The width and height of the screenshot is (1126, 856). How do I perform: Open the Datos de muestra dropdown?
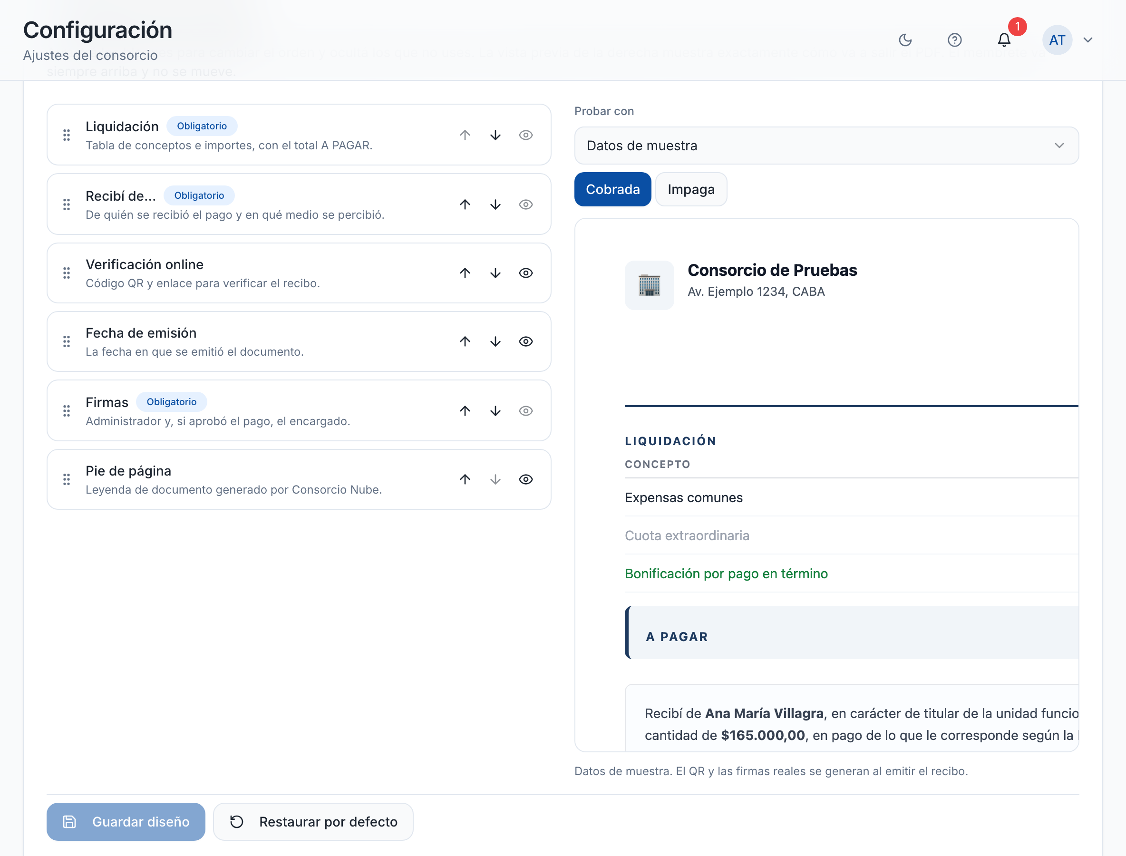[x=826, y=146]
